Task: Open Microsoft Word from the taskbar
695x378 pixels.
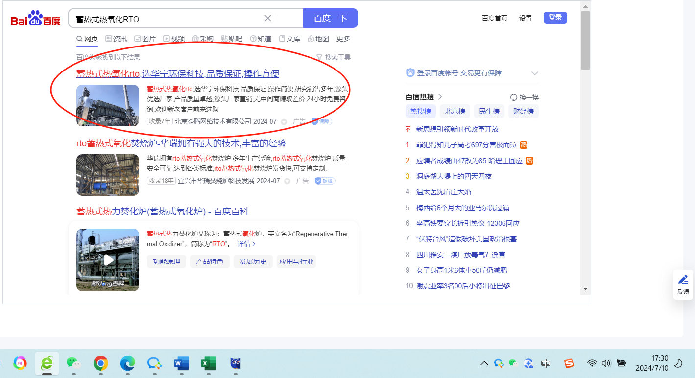Action: tap(181, 363)
